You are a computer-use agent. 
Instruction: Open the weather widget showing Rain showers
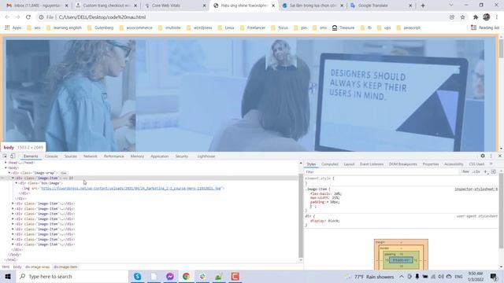click(x=369, y=276)
